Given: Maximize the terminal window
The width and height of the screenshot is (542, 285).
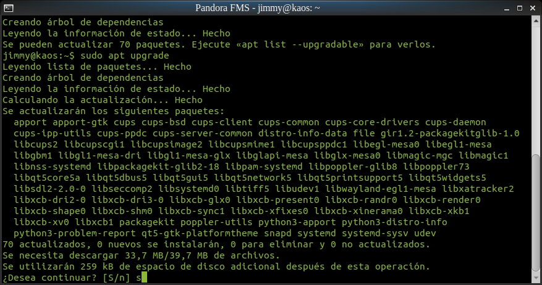Looking at the screenshot, I should (x=520, y=7).
